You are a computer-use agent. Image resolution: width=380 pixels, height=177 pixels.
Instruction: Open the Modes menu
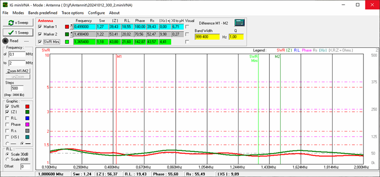[18, 13]
